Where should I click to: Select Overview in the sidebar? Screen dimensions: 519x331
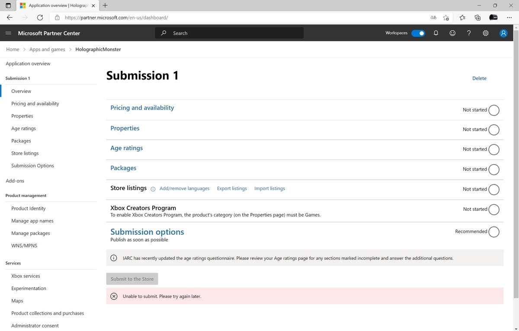pos(21,91)
